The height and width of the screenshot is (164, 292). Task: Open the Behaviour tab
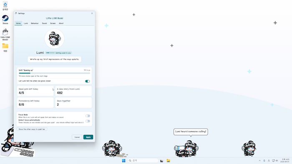(35, 23)
